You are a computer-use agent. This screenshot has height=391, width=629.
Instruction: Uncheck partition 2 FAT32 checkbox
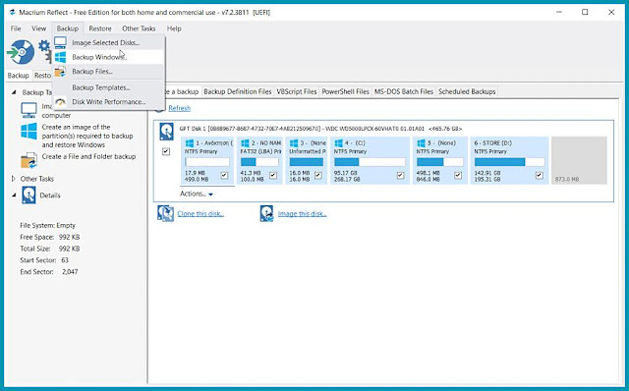click(x=273, y=175)
